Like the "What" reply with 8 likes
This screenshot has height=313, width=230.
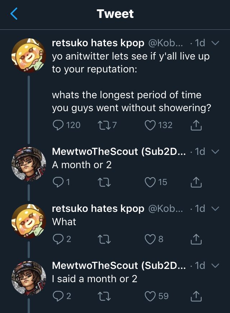point(149,239)
